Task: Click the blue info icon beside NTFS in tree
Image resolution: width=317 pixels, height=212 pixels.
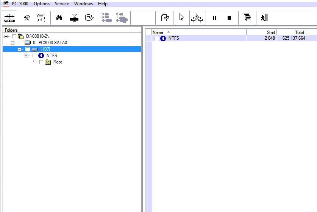Action: tap(41, 56)
